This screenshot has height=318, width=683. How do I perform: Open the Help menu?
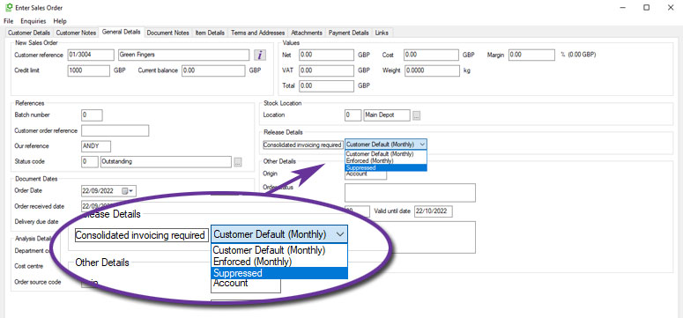point(60,21)
